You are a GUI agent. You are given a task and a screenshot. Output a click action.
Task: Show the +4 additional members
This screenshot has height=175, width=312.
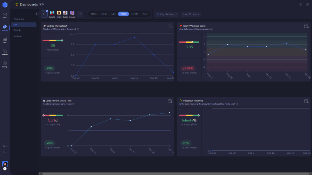80,14
